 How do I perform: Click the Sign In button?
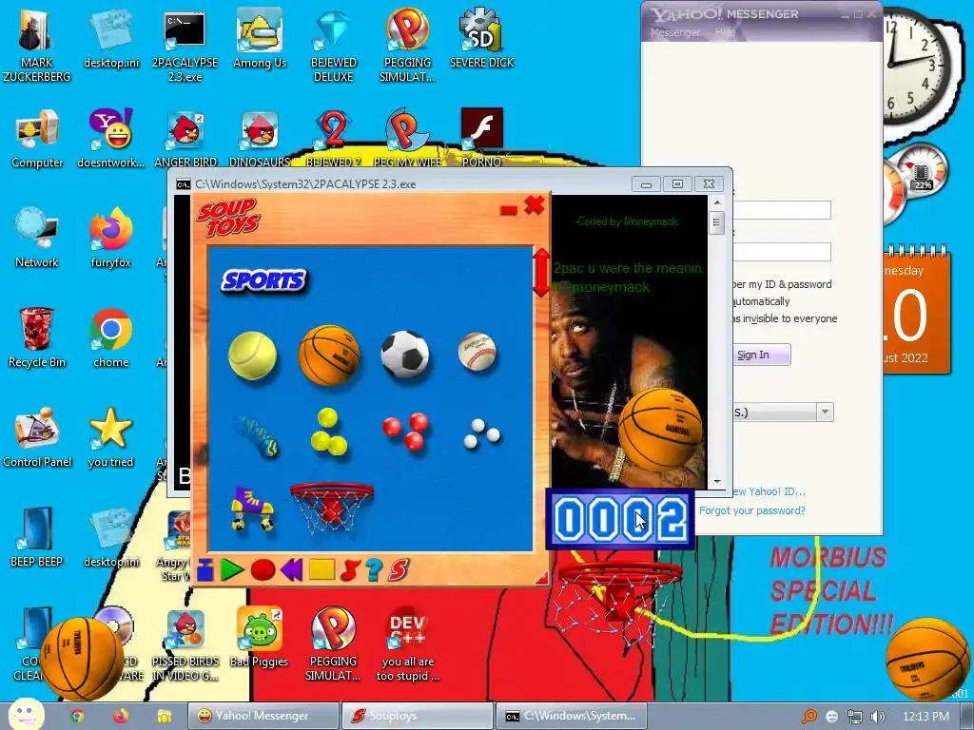(x=760, y=355)
